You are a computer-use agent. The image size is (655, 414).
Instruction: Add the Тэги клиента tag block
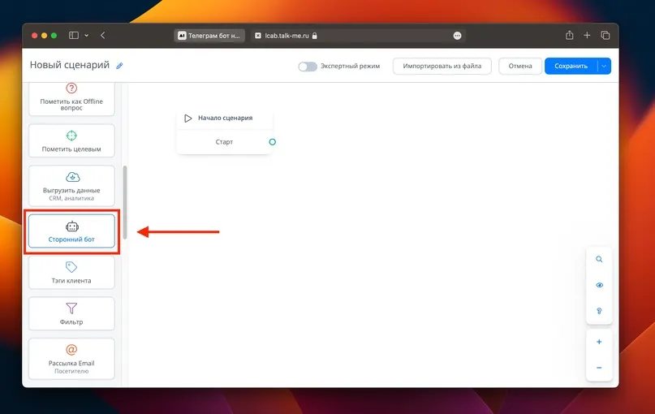tap(71, 273)
